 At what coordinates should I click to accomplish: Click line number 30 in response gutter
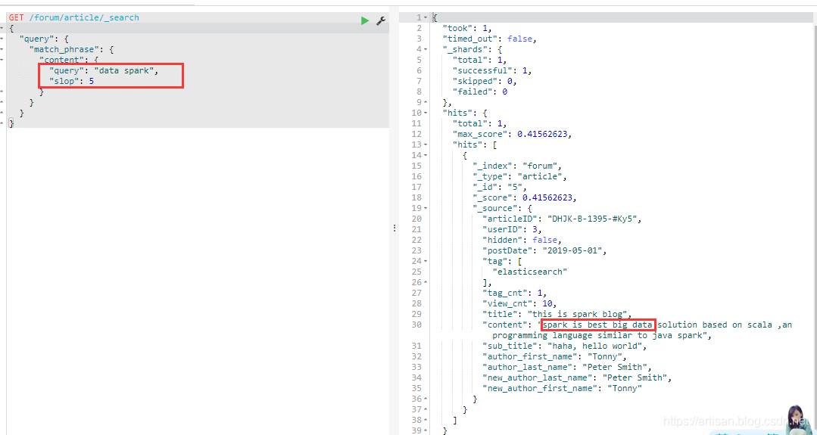click(x=416, y=325)
